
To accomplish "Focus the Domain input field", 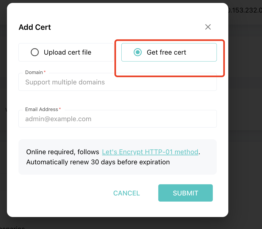I will (x=118, y=82).
